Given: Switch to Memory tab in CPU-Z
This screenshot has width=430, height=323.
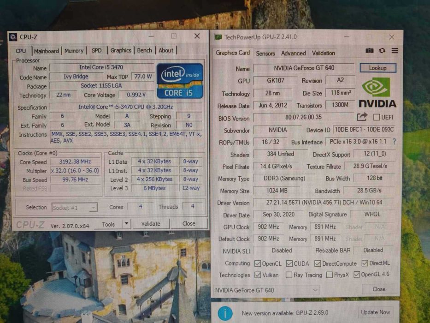Looking at the screenshot, I should click(74, 51).
